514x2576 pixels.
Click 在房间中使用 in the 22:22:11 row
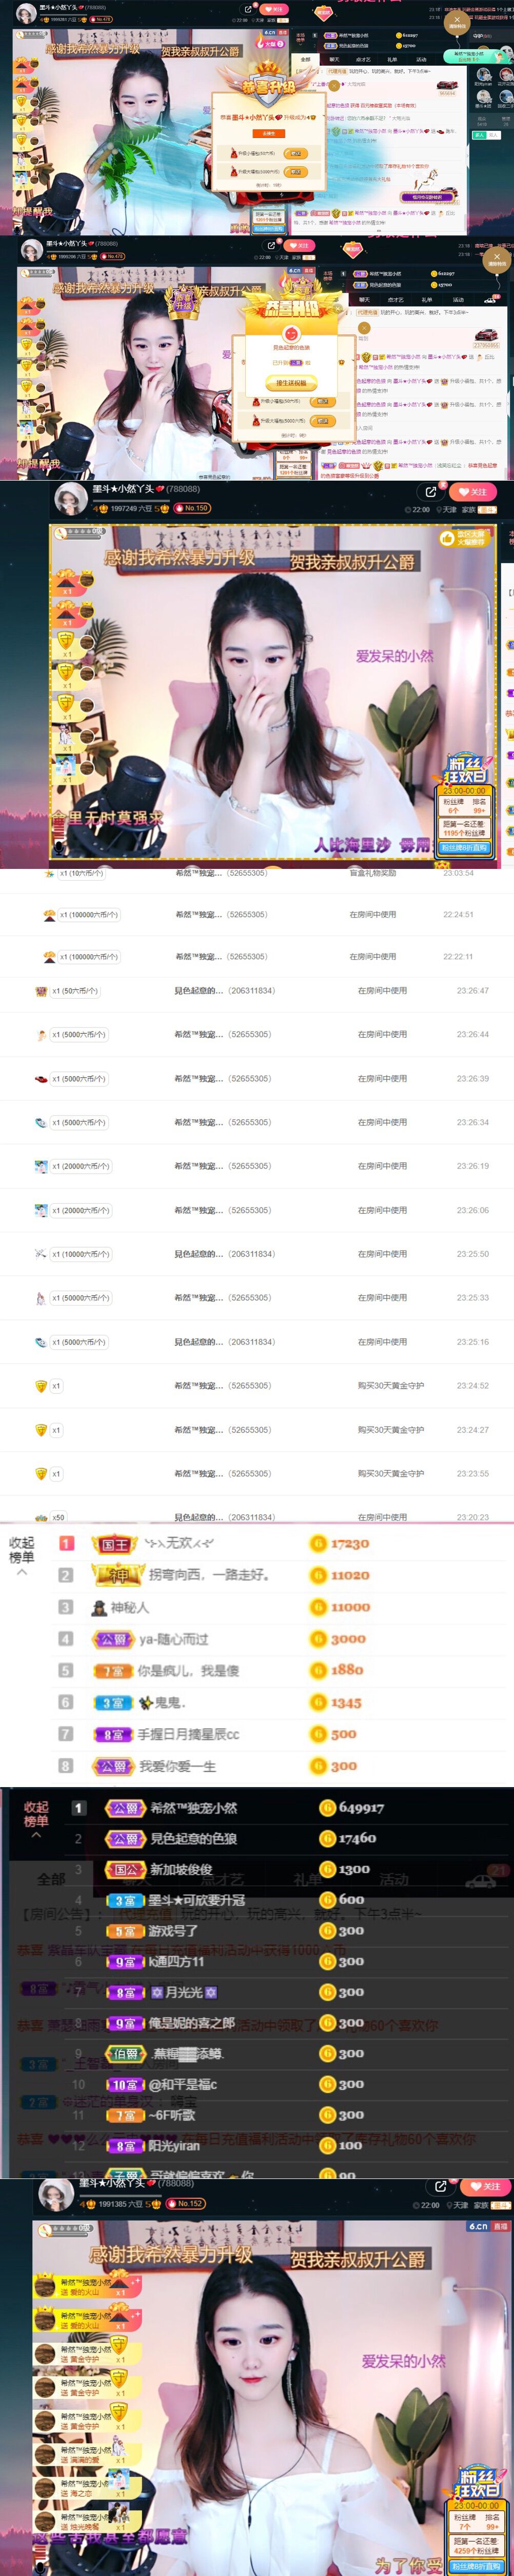(x=373, y=957)
